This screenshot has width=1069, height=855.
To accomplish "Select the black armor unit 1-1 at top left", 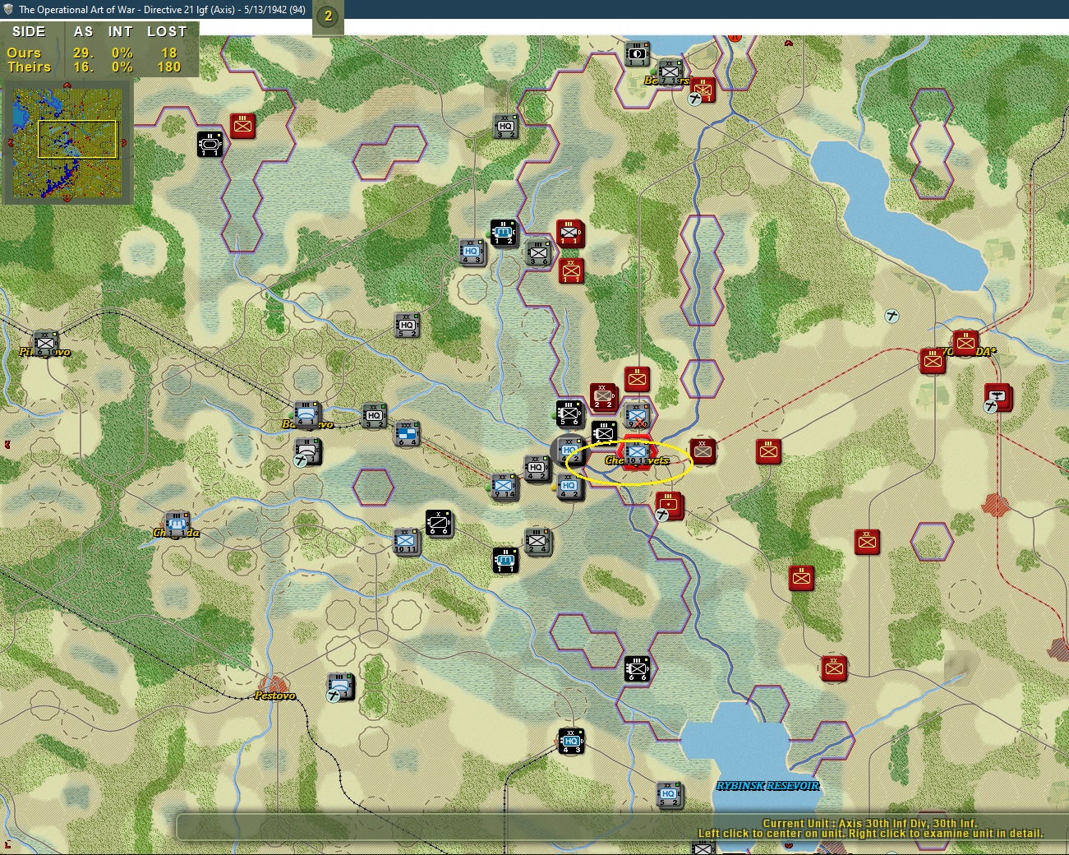I will coord(210,144).
